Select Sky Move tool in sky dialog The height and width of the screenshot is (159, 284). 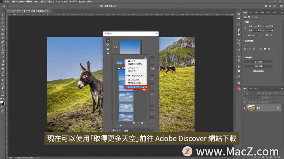coord(108,40)
